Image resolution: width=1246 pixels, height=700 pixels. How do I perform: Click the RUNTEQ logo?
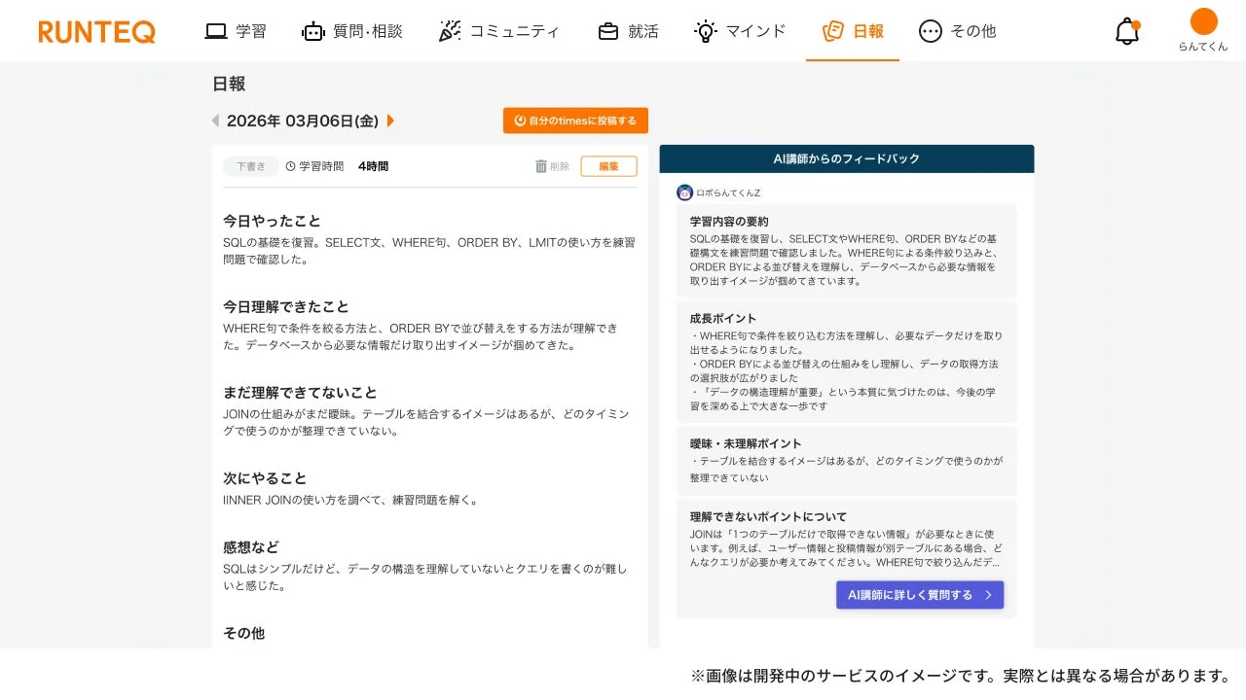pos(96,30)
